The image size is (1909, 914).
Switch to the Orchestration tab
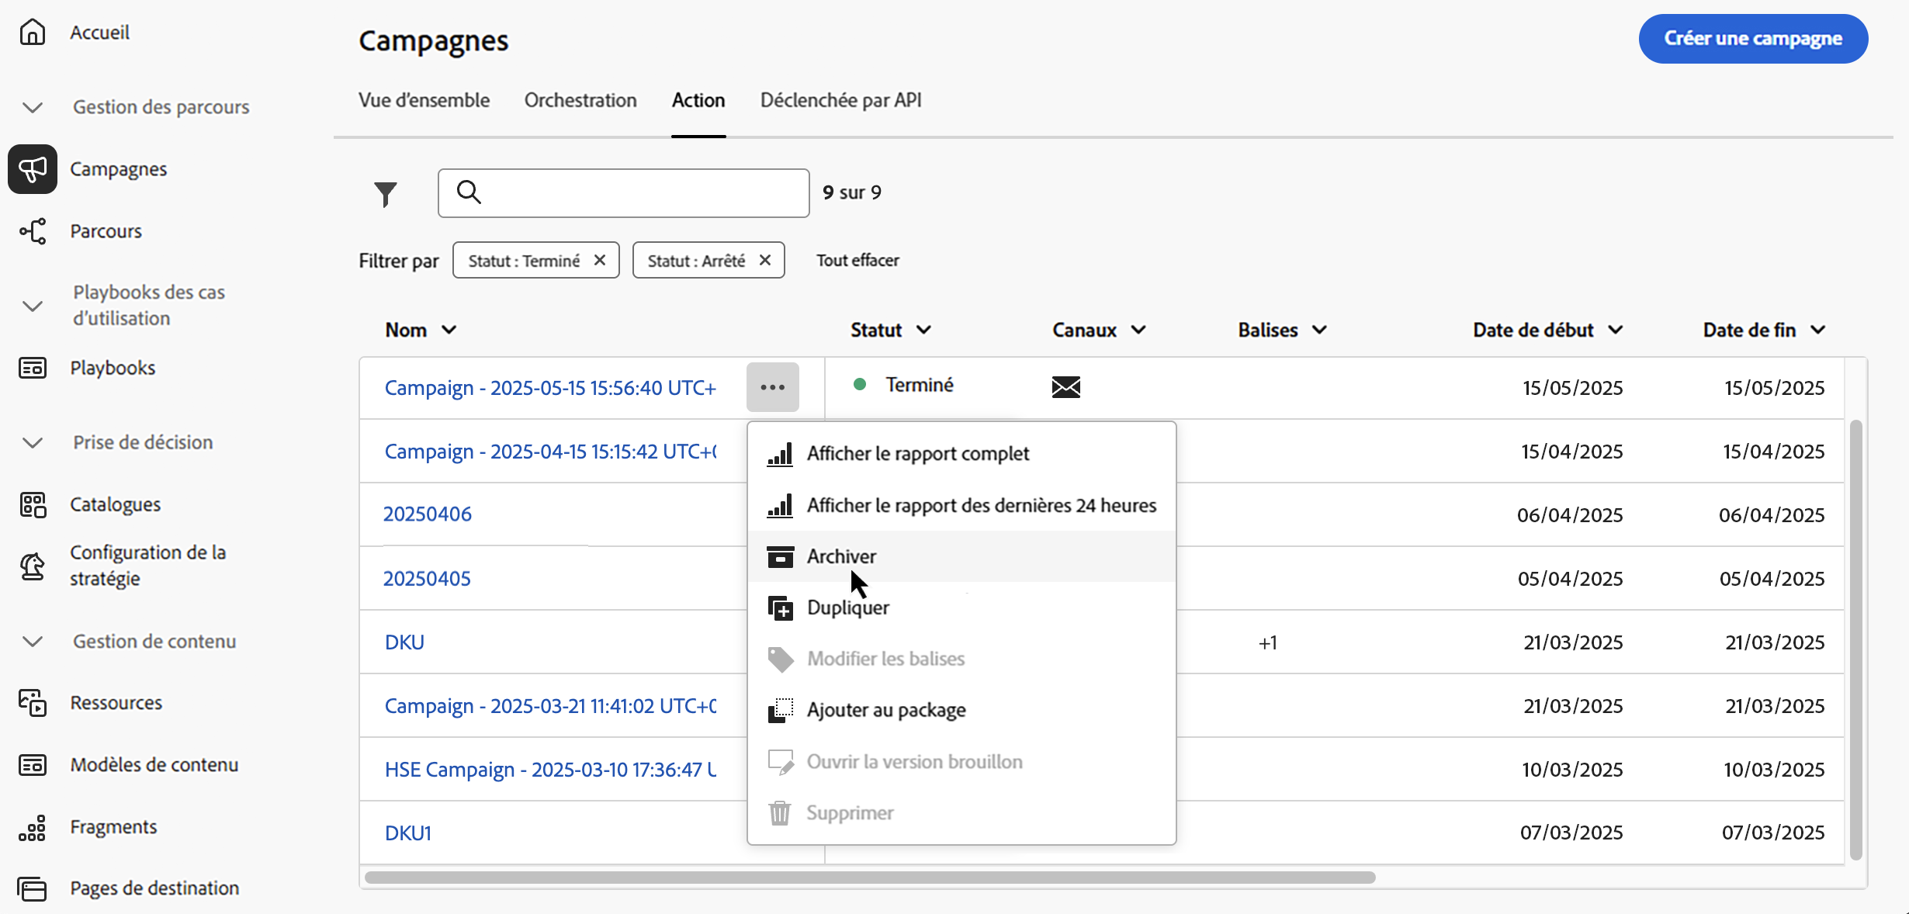pyautogui.click(x=580, y=101)
